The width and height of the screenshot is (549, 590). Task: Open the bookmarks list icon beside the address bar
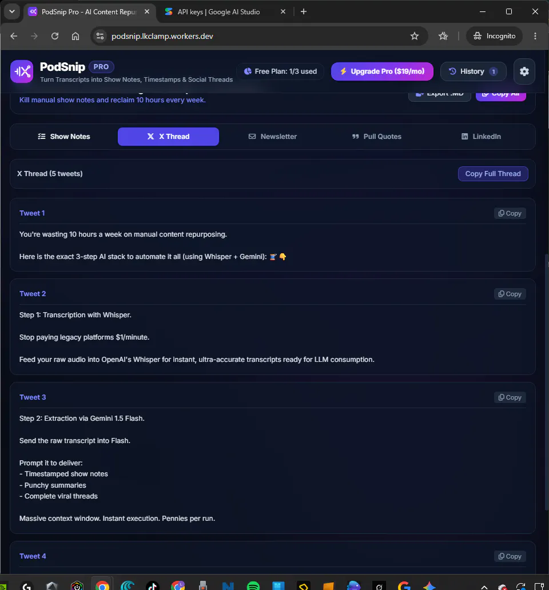pyautogui.click(x=443, y=36)
